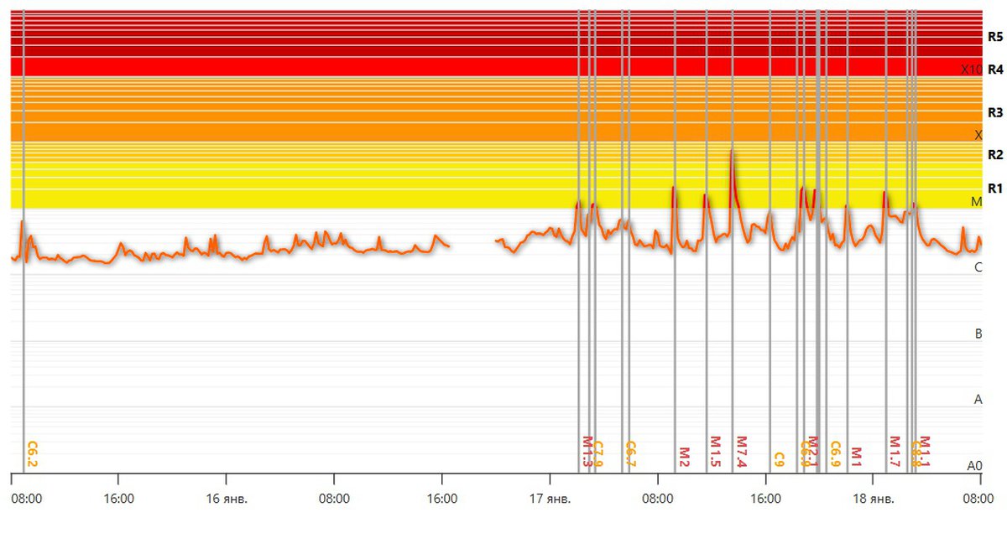Select the M1.3 flare label
This screenshot has height=533, width=1007.
pyautogui.click(x=587, y=452)
